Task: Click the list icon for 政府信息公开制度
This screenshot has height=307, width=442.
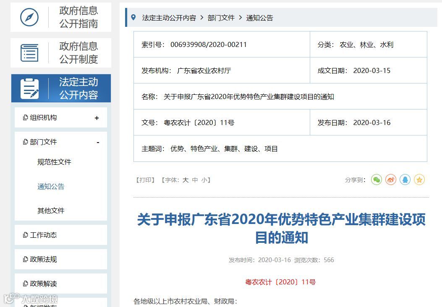Action: click(29, 53)
